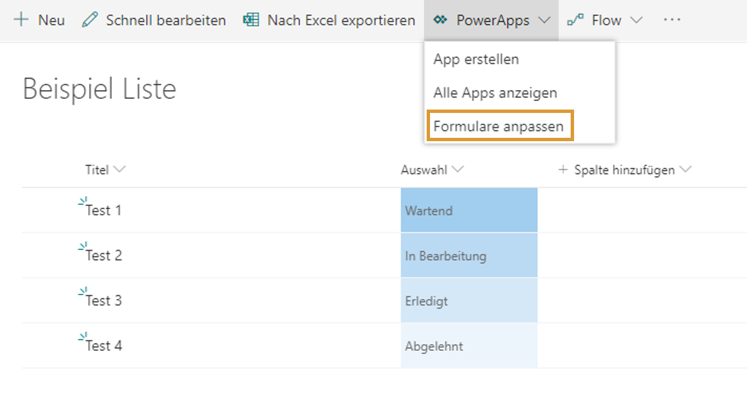
Task: Click the plus icon beside Neu
Action: click(x=21, y=20)
